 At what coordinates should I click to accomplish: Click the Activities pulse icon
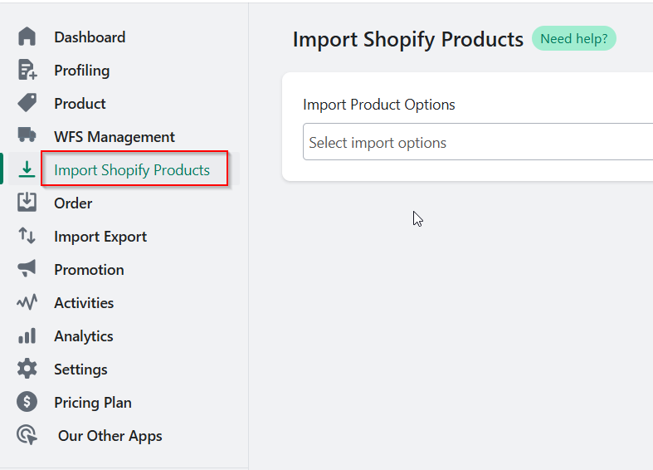coord(27,302)
